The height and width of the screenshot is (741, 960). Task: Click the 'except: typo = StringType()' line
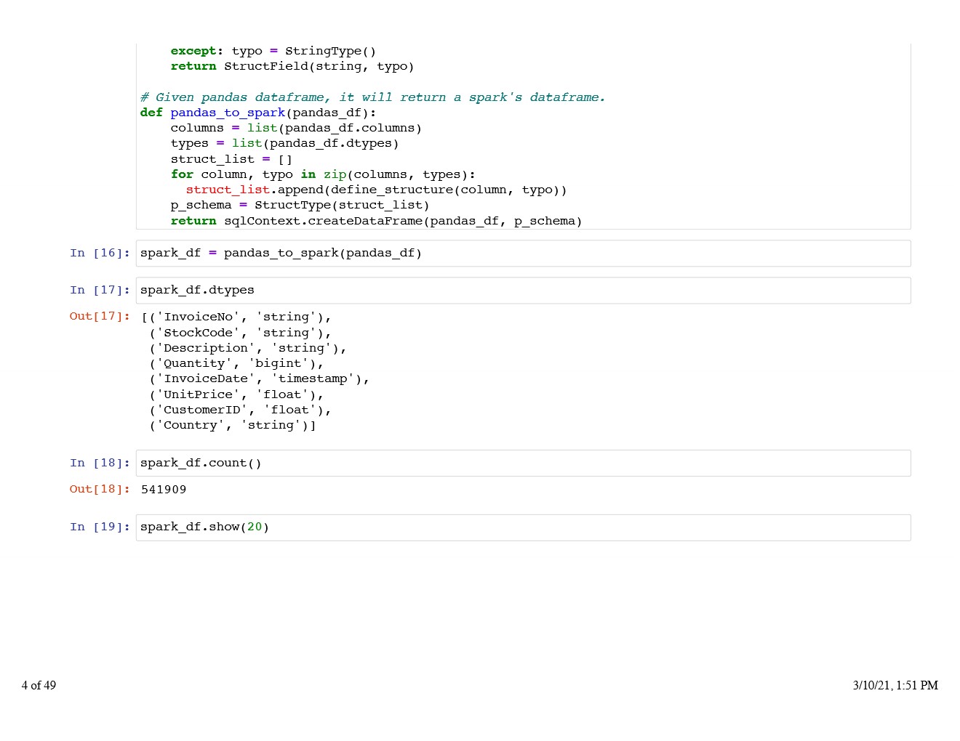click(273, 51)
